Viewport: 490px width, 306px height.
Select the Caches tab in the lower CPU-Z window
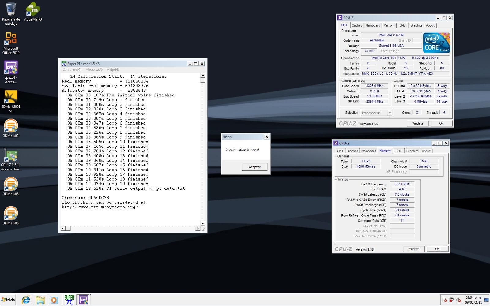click(x=353, y=151)
